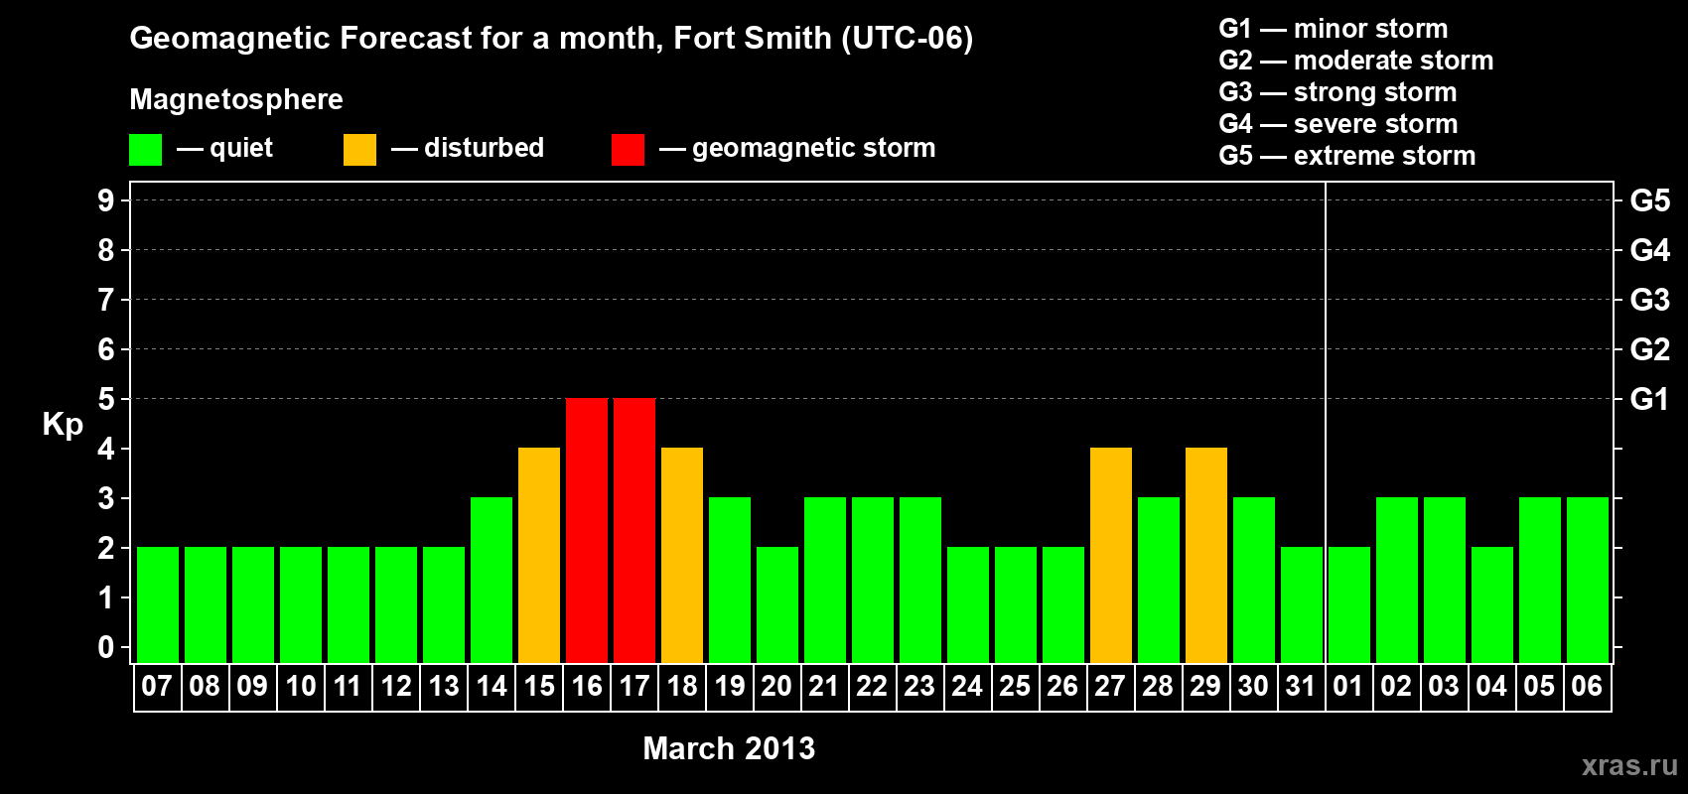Click 'G4 — severe storm' legend entry
Screen dimensions: 1688x794
tap(1338, 124)
